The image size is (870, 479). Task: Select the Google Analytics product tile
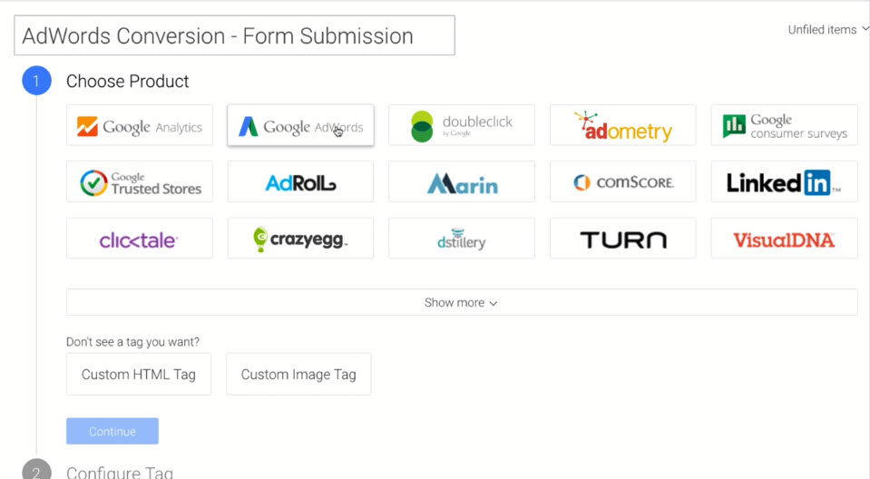pyautogui.click(x=140, y=125)
